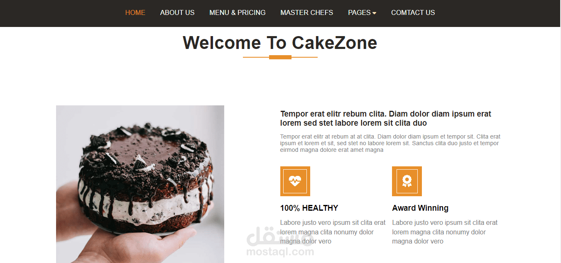Click the gray intro paragraph under the subheading

[390, 143]
